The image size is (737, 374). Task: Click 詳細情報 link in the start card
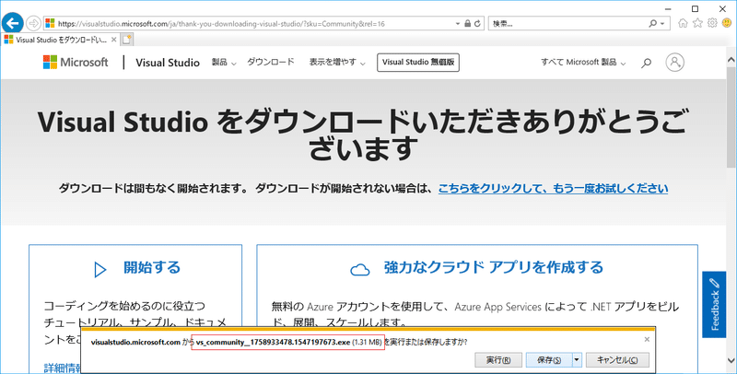(x=63, y=368)
